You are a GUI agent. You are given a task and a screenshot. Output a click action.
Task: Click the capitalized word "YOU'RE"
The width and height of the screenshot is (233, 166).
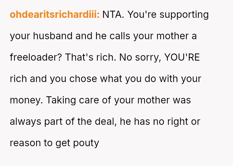coord(182,57)
